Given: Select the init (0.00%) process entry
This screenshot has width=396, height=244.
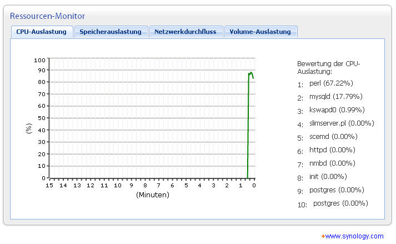Looking at the screenshot, I should pyautogui.click(x=328, y=177).
